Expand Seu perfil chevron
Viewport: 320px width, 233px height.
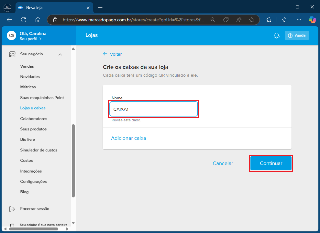tap(40, 39)
